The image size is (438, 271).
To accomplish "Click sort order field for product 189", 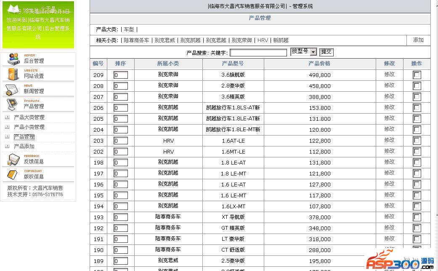I will (x=121, y=261).
